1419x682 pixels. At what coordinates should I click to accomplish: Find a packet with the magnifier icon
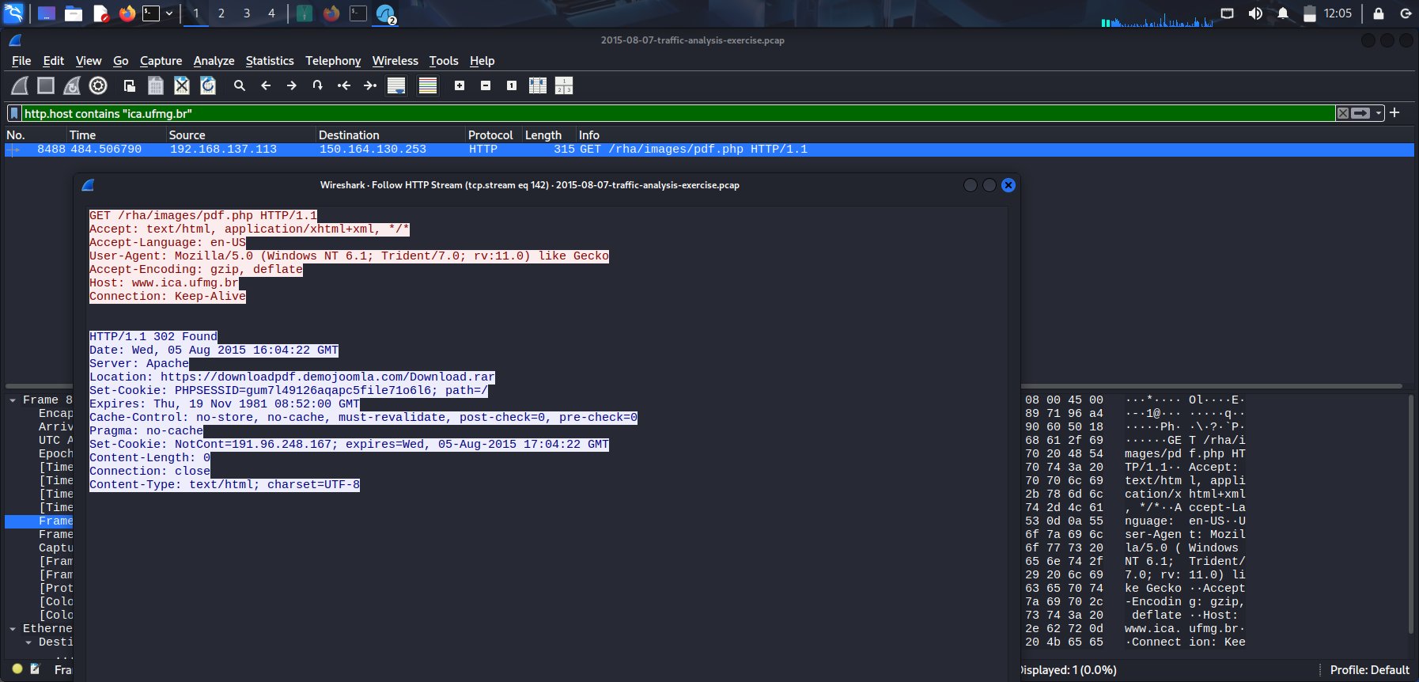tap(240, 85)
